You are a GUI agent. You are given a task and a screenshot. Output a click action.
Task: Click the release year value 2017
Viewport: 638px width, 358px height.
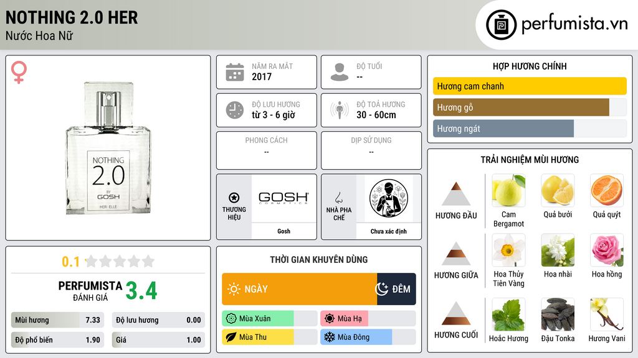click(262, 76)
